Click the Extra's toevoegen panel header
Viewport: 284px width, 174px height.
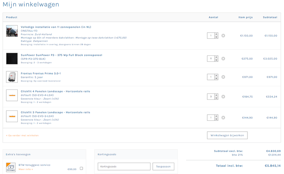(x=44, y=154)
